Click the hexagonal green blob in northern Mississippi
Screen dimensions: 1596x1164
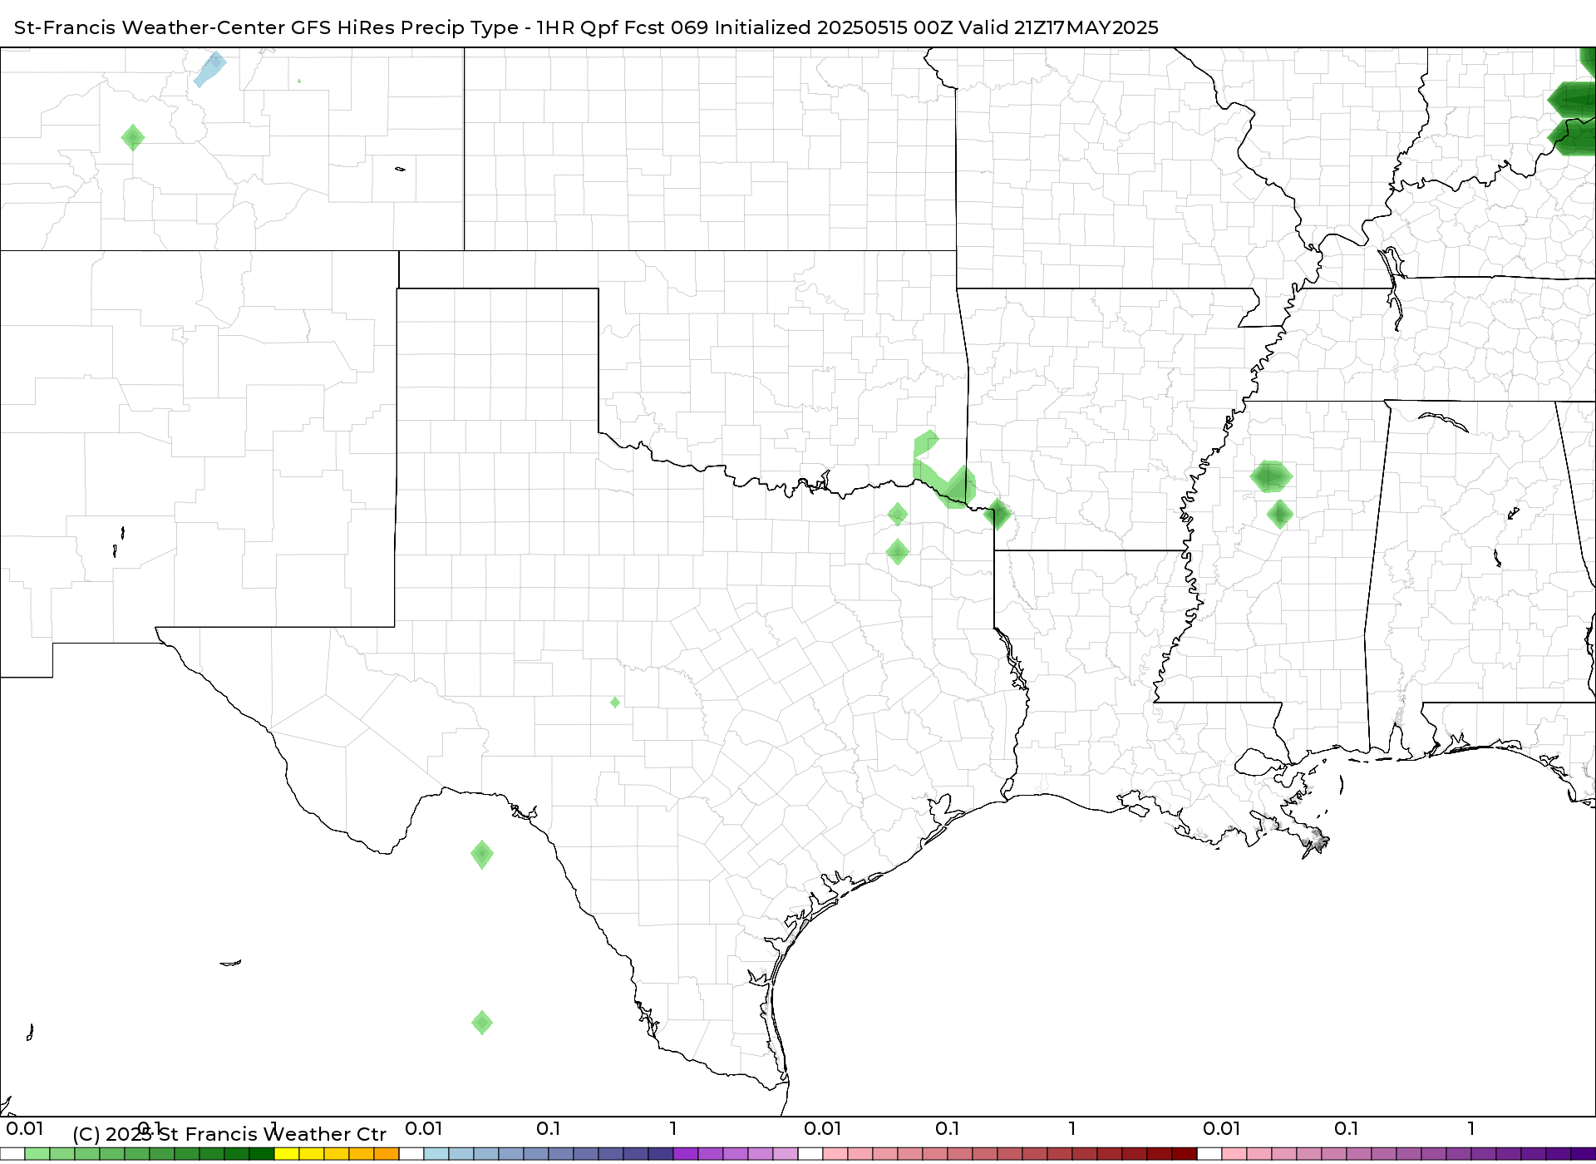tap(1271, 476)
